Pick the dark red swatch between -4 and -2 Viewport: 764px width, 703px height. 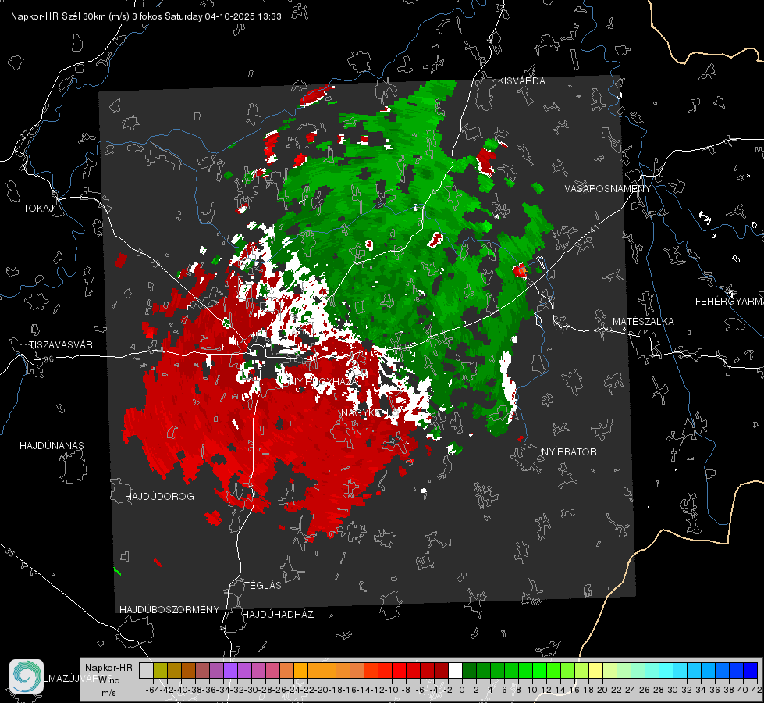(442, 670)
